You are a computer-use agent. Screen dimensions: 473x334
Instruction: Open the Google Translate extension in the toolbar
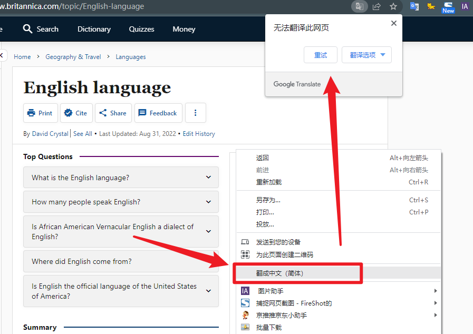[x=414, y=6]
